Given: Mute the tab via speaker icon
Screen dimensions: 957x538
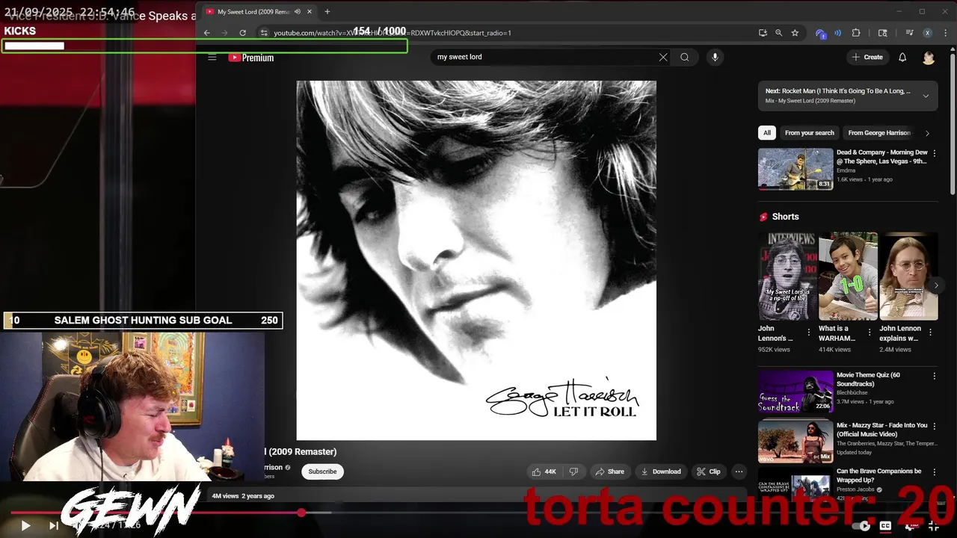Looking at the screenshot, I should click(298, 11).
